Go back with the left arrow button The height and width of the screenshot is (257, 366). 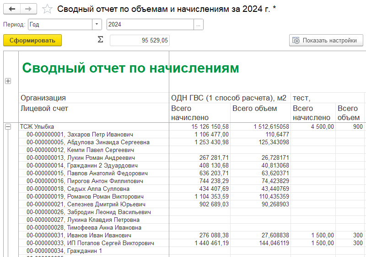12,9
